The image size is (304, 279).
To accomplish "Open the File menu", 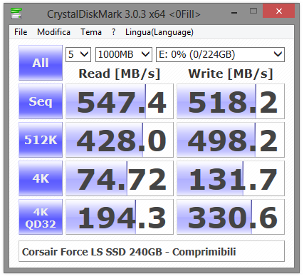I will (21, 32).
